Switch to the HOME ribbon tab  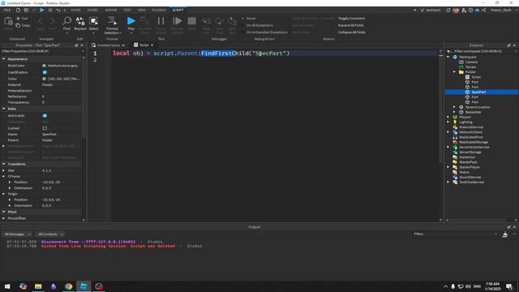pyautogui.click(x=75, y=11)
